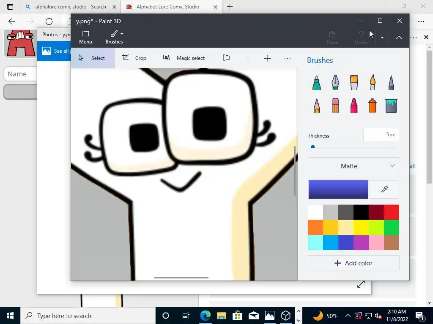Select the Watercolor brush tool
The width and height of the screenshot is (433, 324).
[x=373, y=83]
